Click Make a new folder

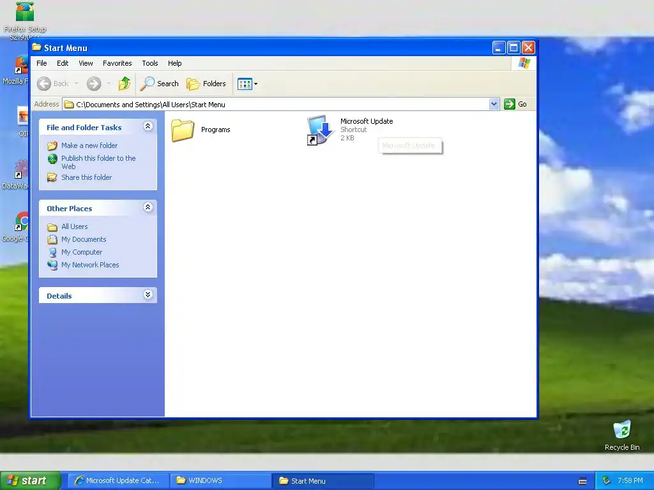pos(89,145)
